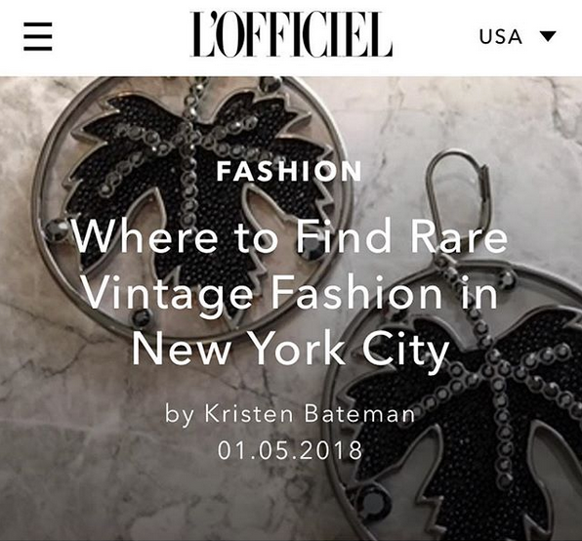Click the word "by" in the byline
Viewport: 582px width, 541px height.
[x=180, y=414]
